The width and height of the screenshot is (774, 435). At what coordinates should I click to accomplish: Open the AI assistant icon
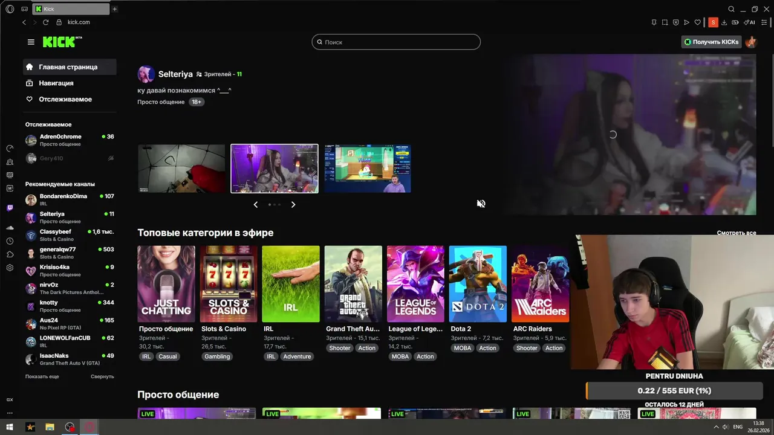click(750, 22)
